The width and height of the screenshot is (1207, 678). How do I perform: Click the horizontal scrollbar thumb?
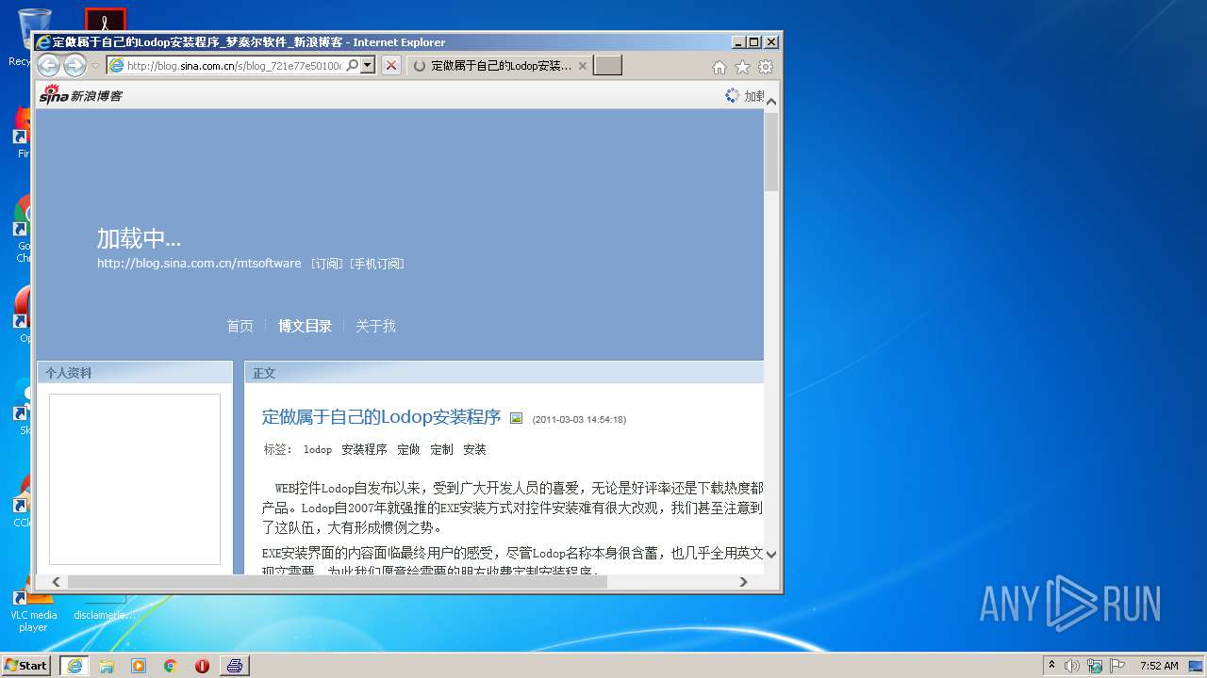pyautogui.click(x=337, y=582)
